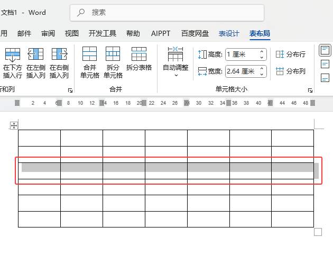The height and width of the screenshot is (255, 333).
Task: Click the row height icon next to 高度
Action: 202,54
